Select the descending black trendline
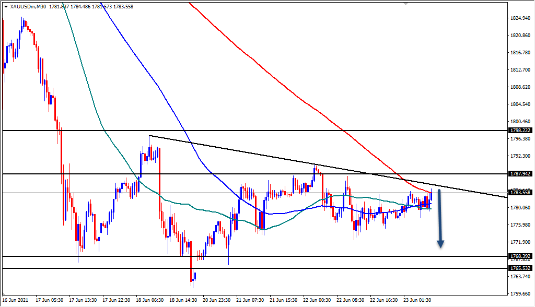535x307 pixels. tap(328, 167)
